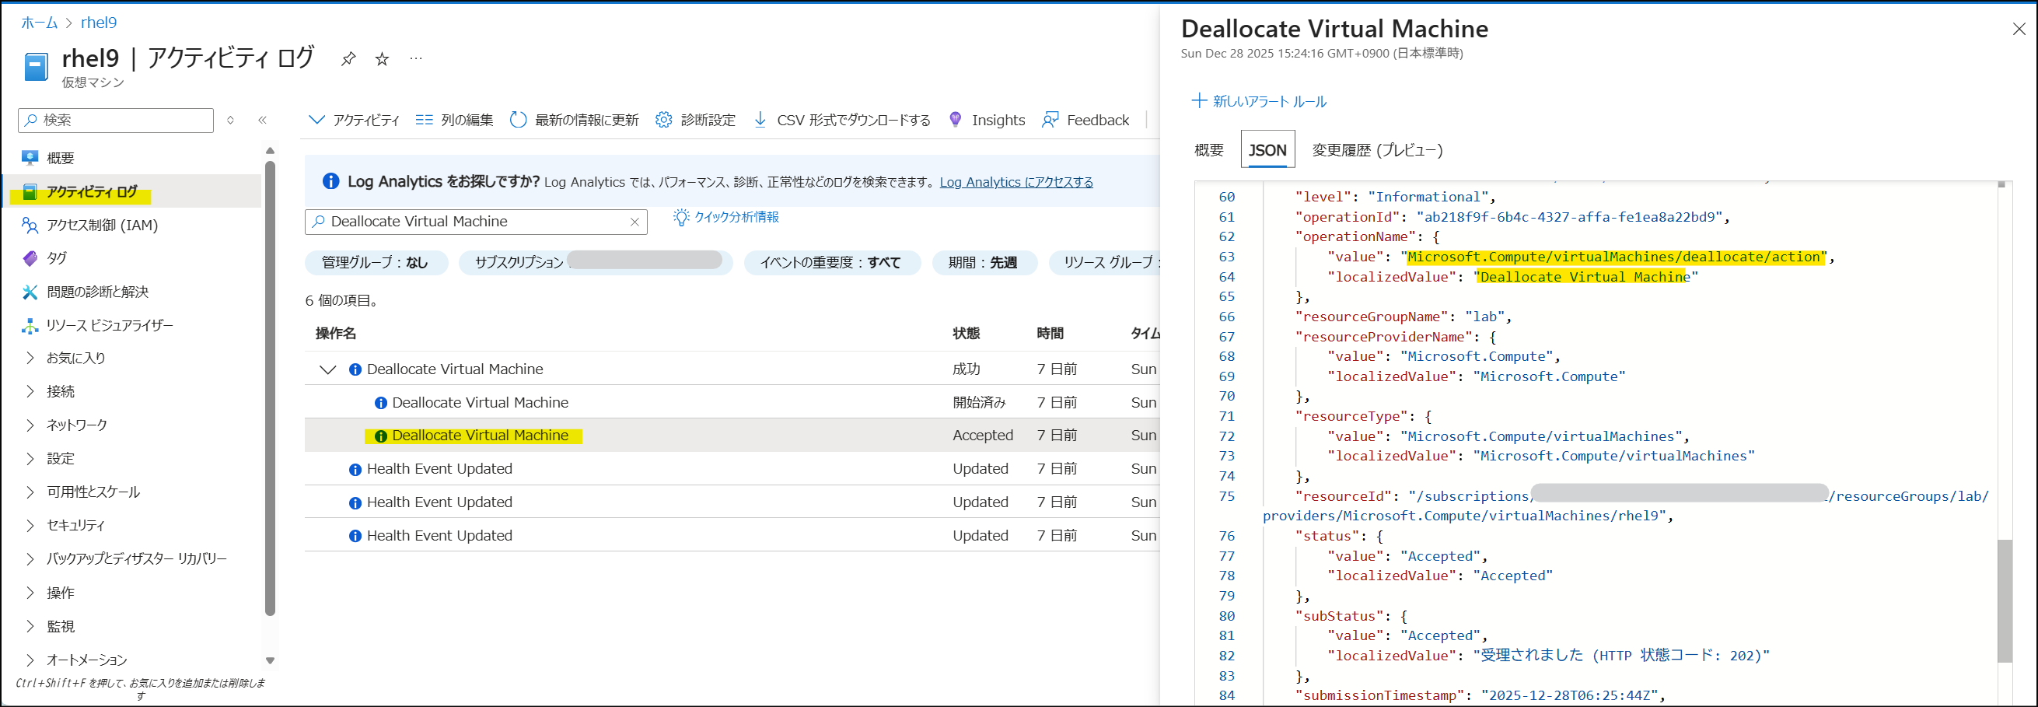Image resolution: width=2038 pixels, height=707 pixels.
Task: Pin the rhel9 activity log page
Action: click(x=348, y=59)
